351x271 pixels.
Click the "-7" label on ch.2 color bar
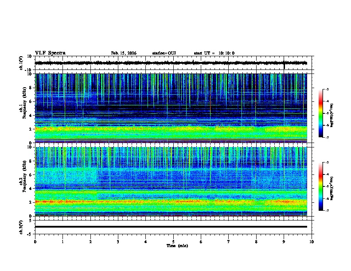pyautogui.click(x=327, y=210)
